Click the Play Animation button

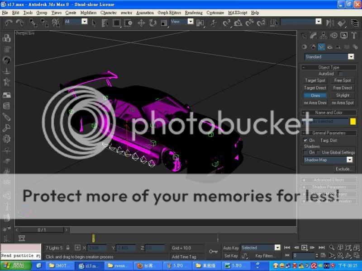(x=305, y=248)
